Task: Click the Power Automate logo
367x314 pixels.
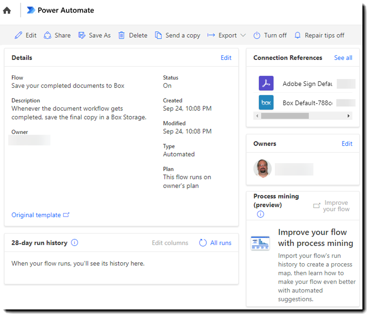Action: (x=31, y=10)
